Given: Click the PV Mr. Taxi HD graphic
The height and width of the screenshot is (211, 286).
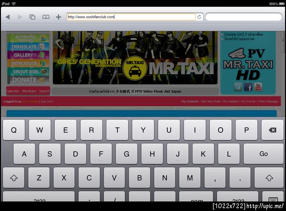Looking at the screenshot, I should (x=248, y=64).
